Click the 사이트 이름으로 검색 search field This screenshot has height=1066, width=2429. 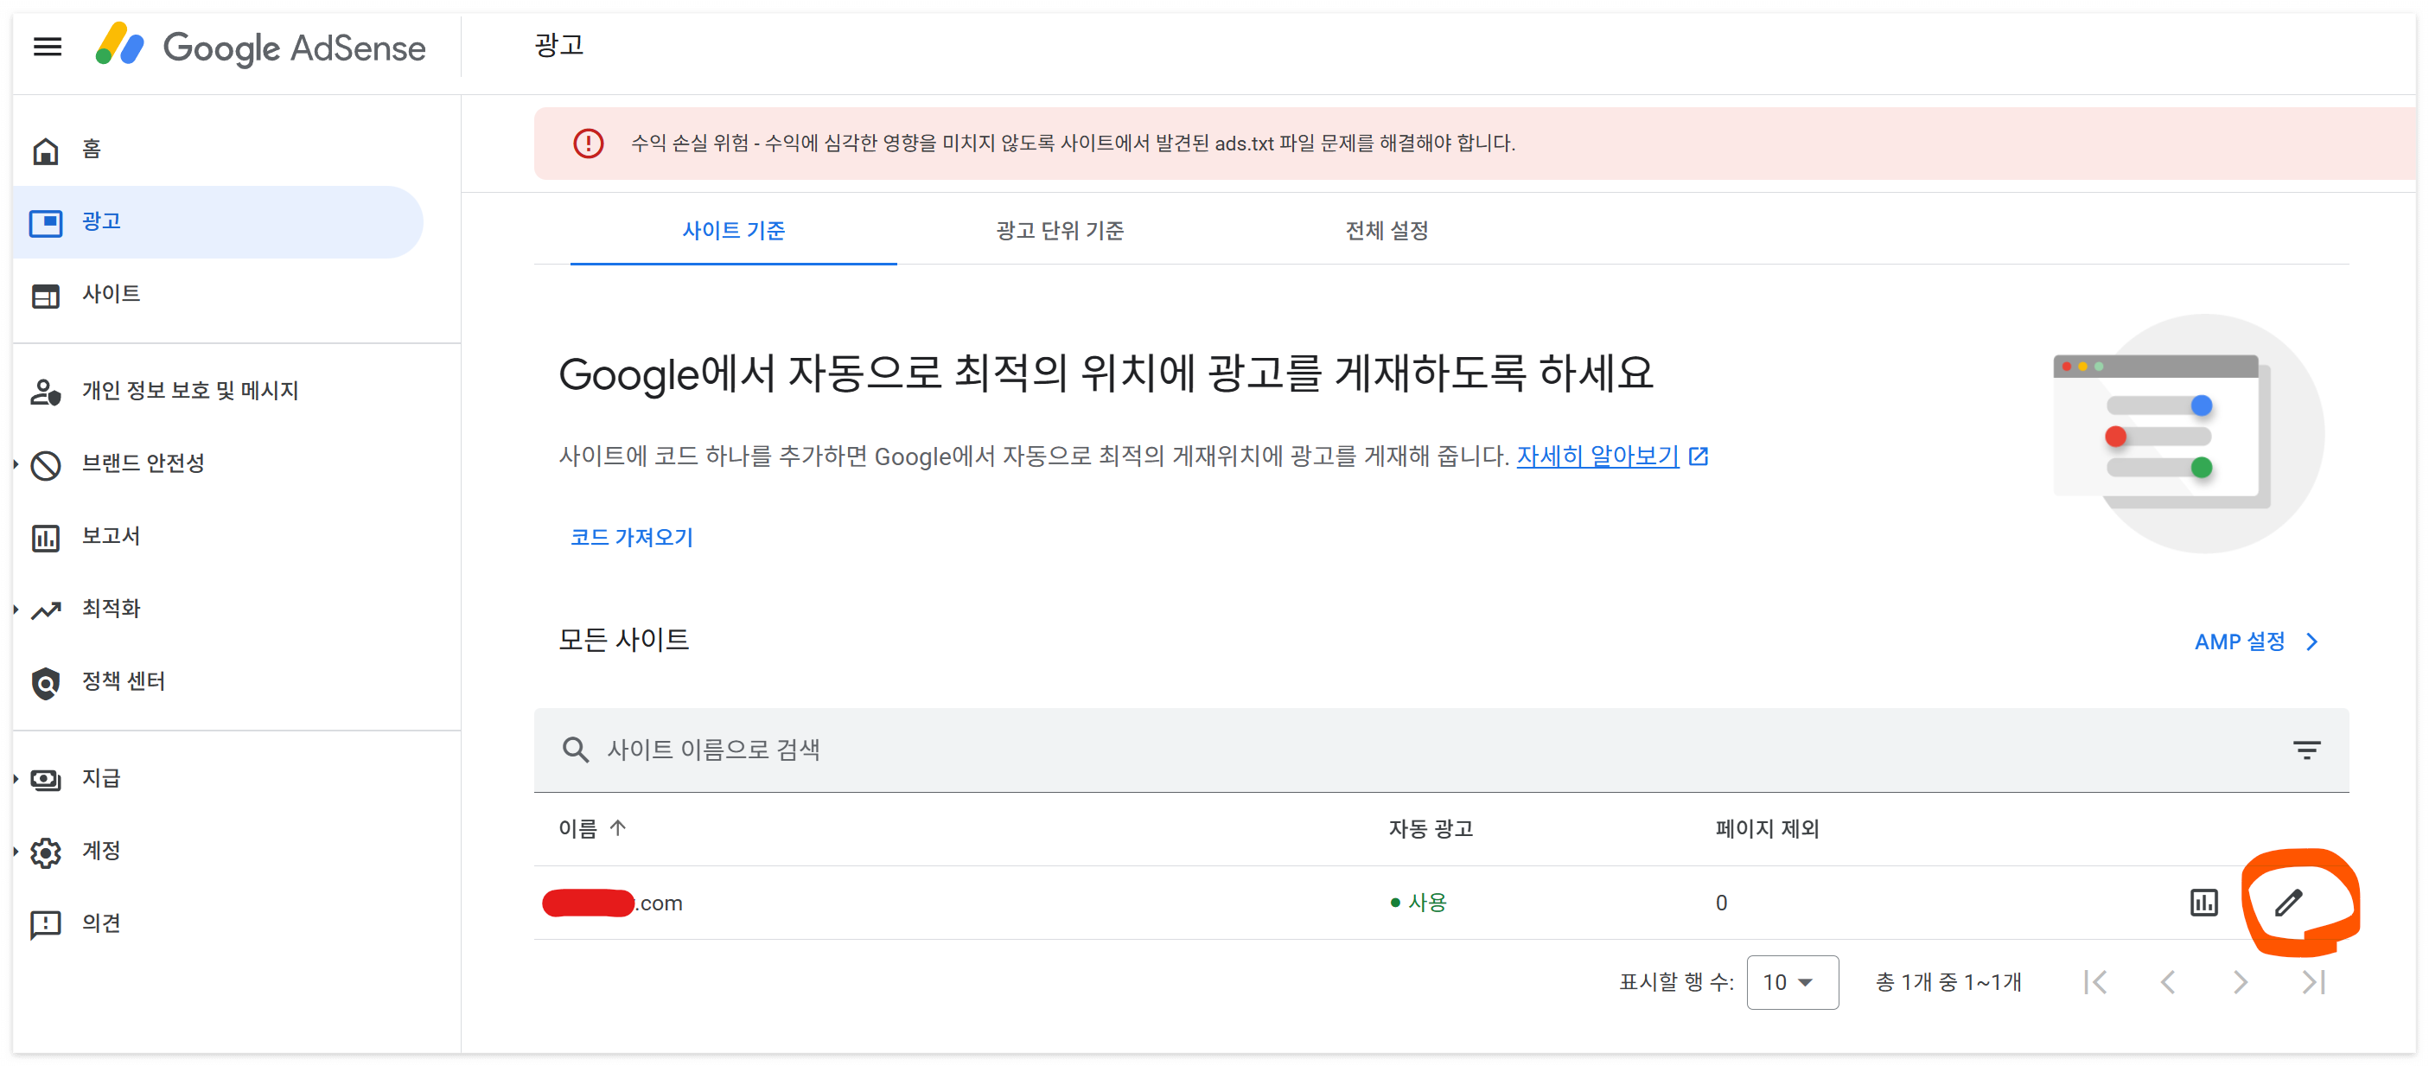point(1320,750)
